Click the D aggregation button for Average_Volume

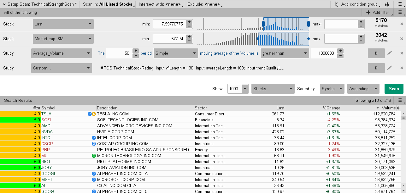376,53
